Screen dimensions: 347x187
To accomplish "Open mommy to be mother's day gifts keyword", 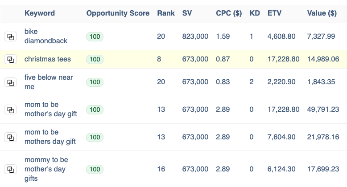I will click(x=46, y=169).
